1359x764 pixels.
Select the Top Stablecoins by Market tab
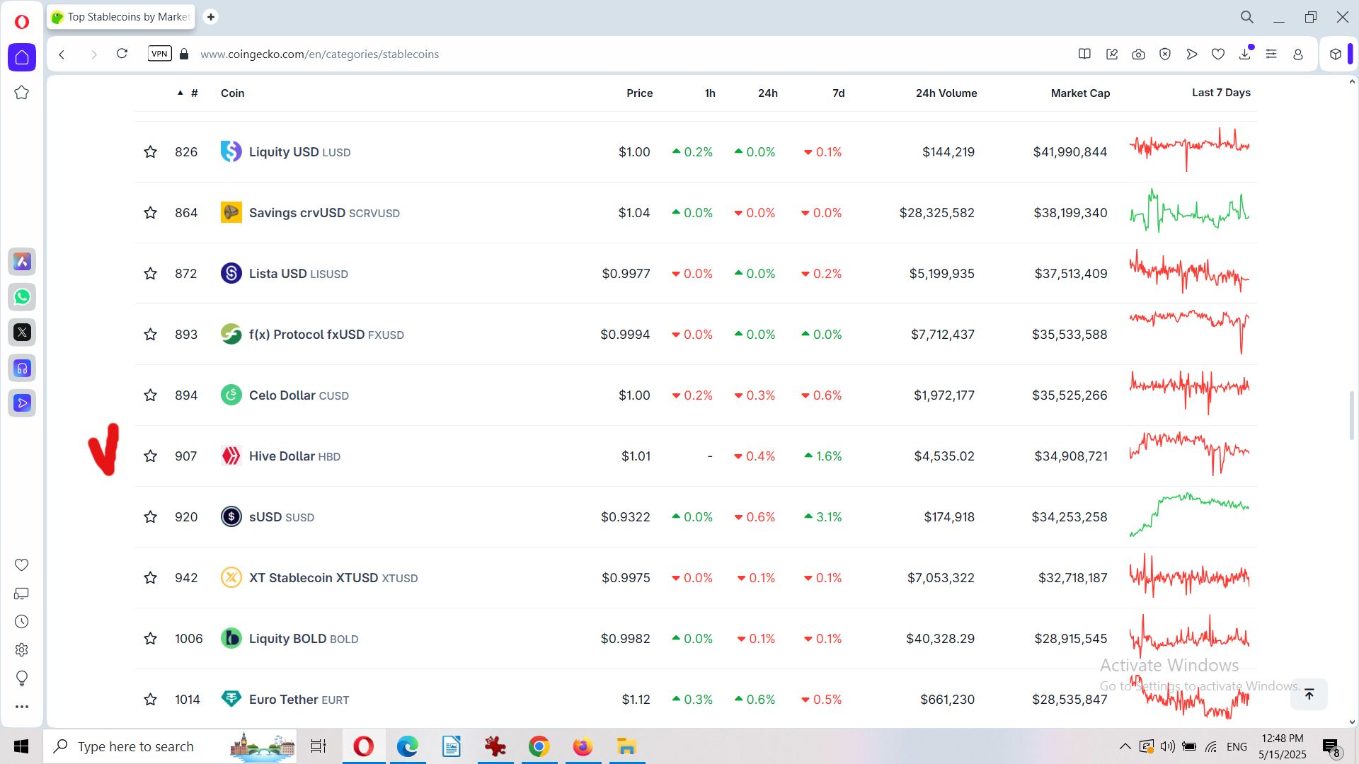point(122,17)
